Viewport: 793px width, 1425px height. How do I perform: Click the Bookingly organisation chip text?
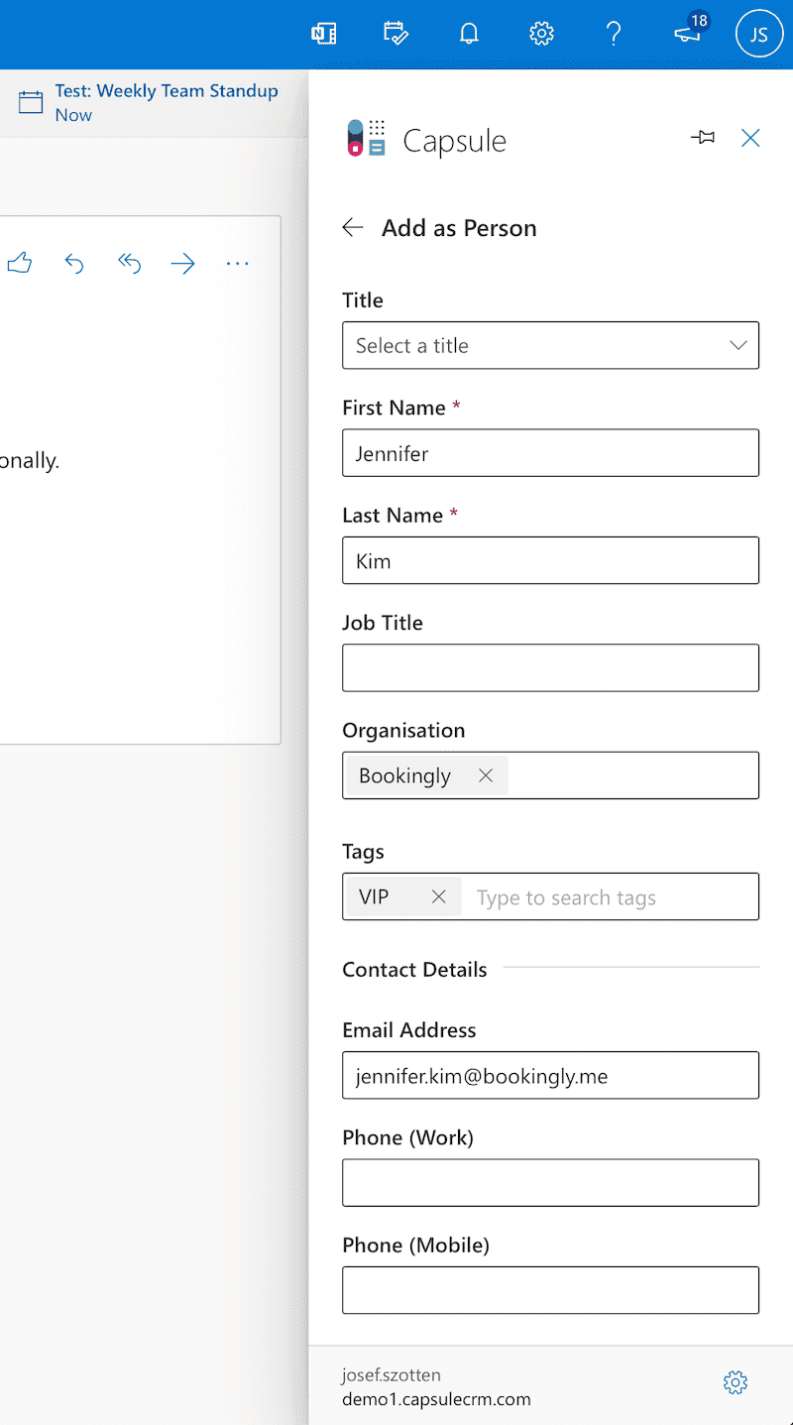coord(404,775)
